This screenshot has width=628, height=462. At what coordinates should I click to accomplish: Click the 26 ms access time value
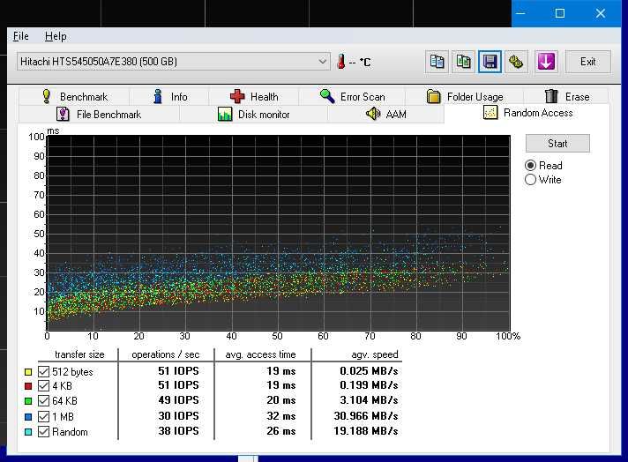pos(281,431)
